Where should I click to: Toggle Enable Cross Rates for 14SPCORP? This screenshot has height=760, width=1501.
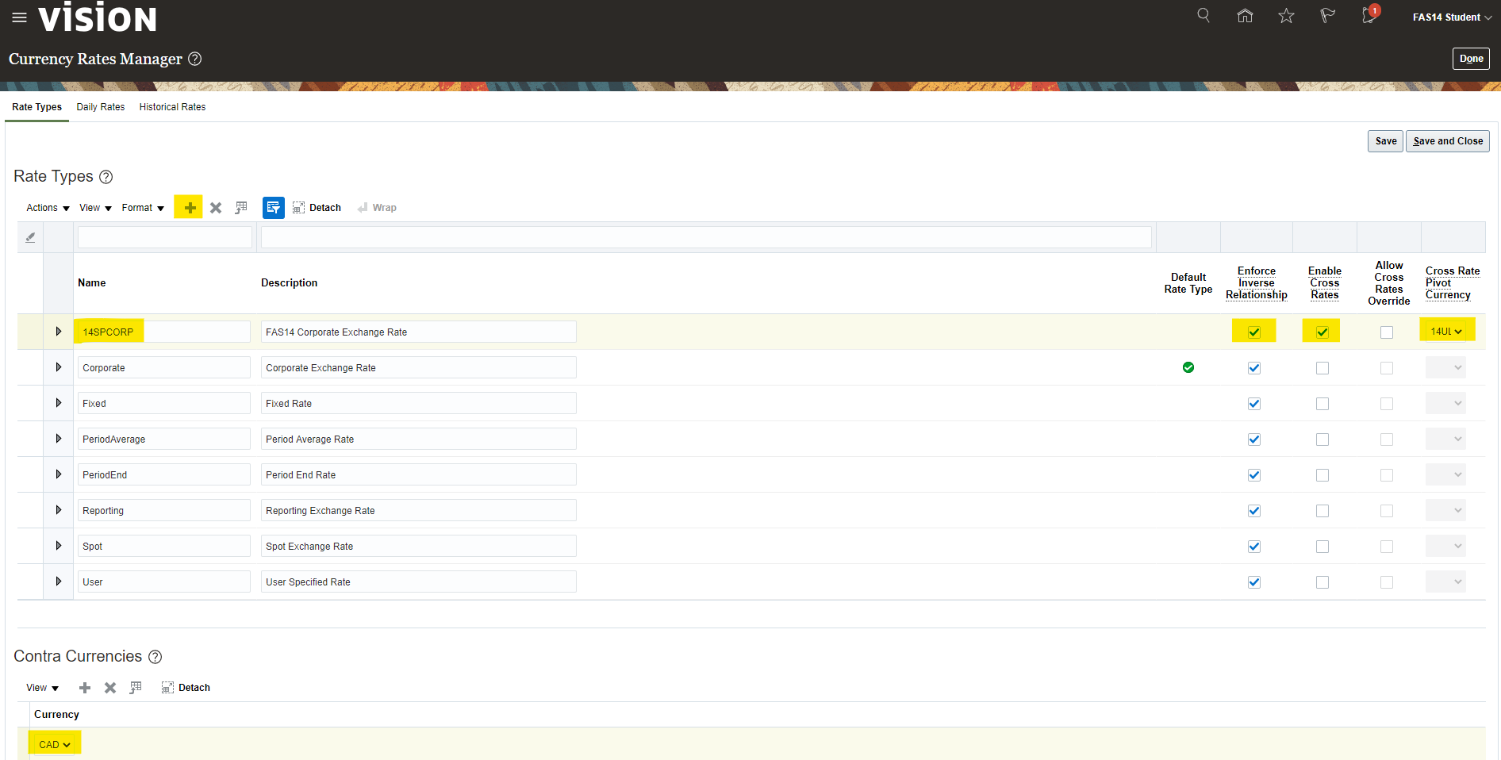(1322, 332)
